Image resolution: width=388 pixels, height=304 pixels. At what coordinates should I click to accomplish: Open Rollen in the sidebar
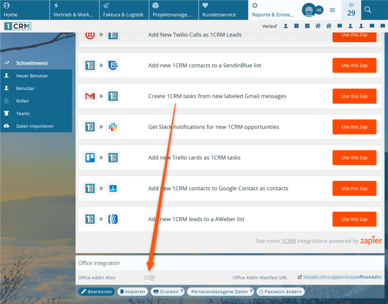(22, 101)
